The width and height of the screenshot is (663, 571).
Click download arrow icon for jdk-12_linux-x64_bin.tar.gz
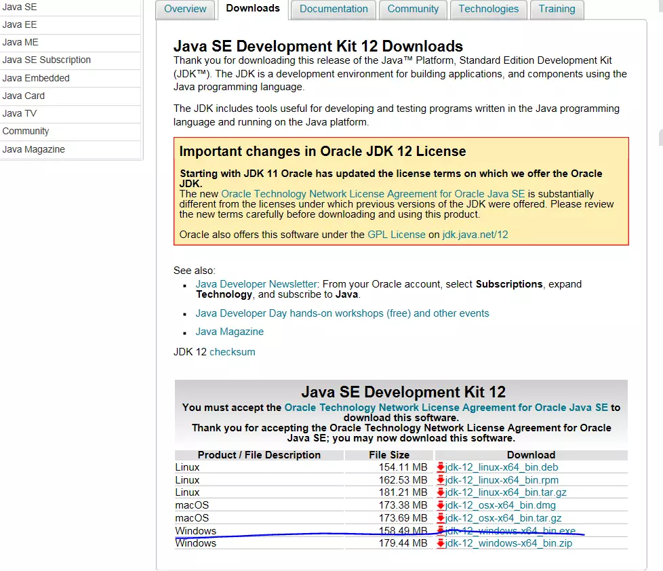[441, 492]
